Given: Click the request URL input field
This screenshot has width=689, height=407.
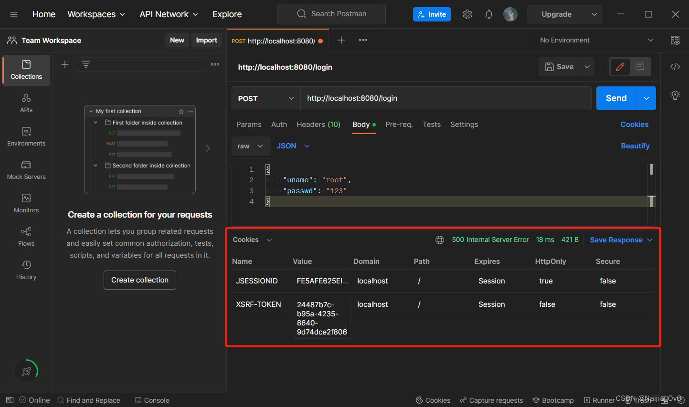Looking at the screenshot, I should click(x=446, y=98).
